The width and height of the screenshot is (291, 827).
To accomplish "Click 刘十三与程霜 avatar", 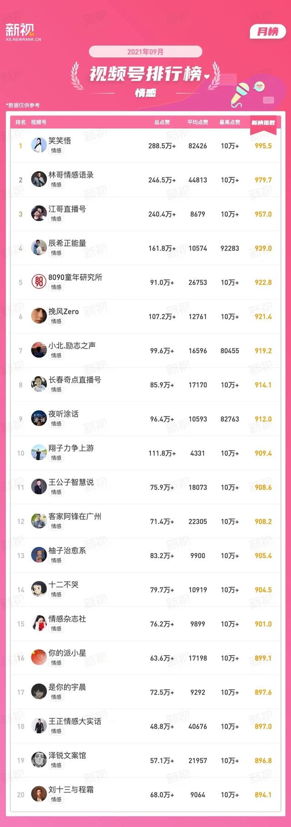I will (x=39, y=795).
